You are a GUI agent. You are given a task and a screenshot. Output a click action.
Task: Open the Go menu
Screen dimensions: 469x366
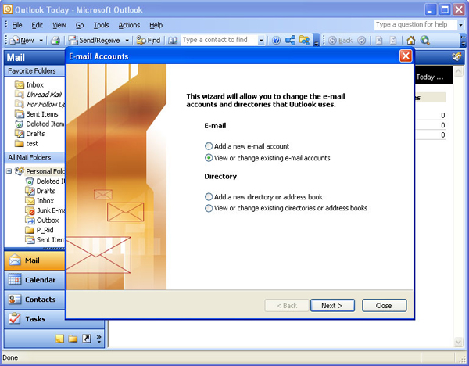[80, 25]
